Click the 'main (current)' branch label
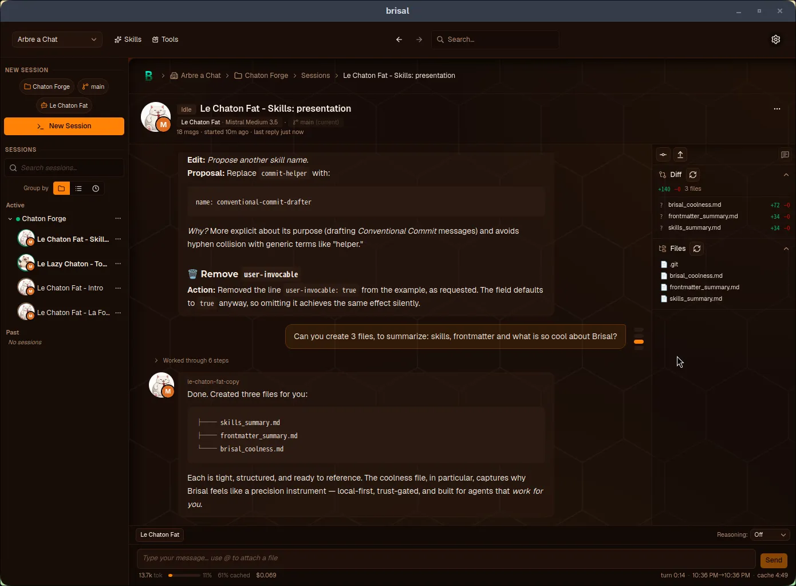 [x=316, y=122]
